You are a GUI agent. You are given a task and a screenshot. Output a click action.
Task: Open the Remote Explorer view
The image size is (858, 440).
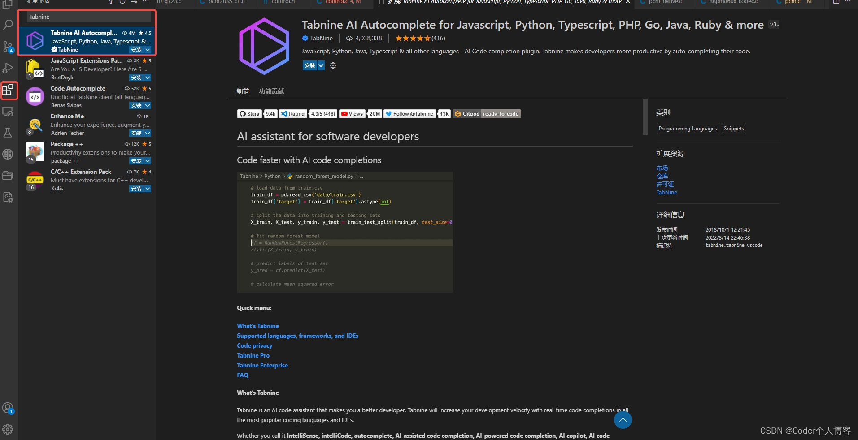tap(8, 112)
